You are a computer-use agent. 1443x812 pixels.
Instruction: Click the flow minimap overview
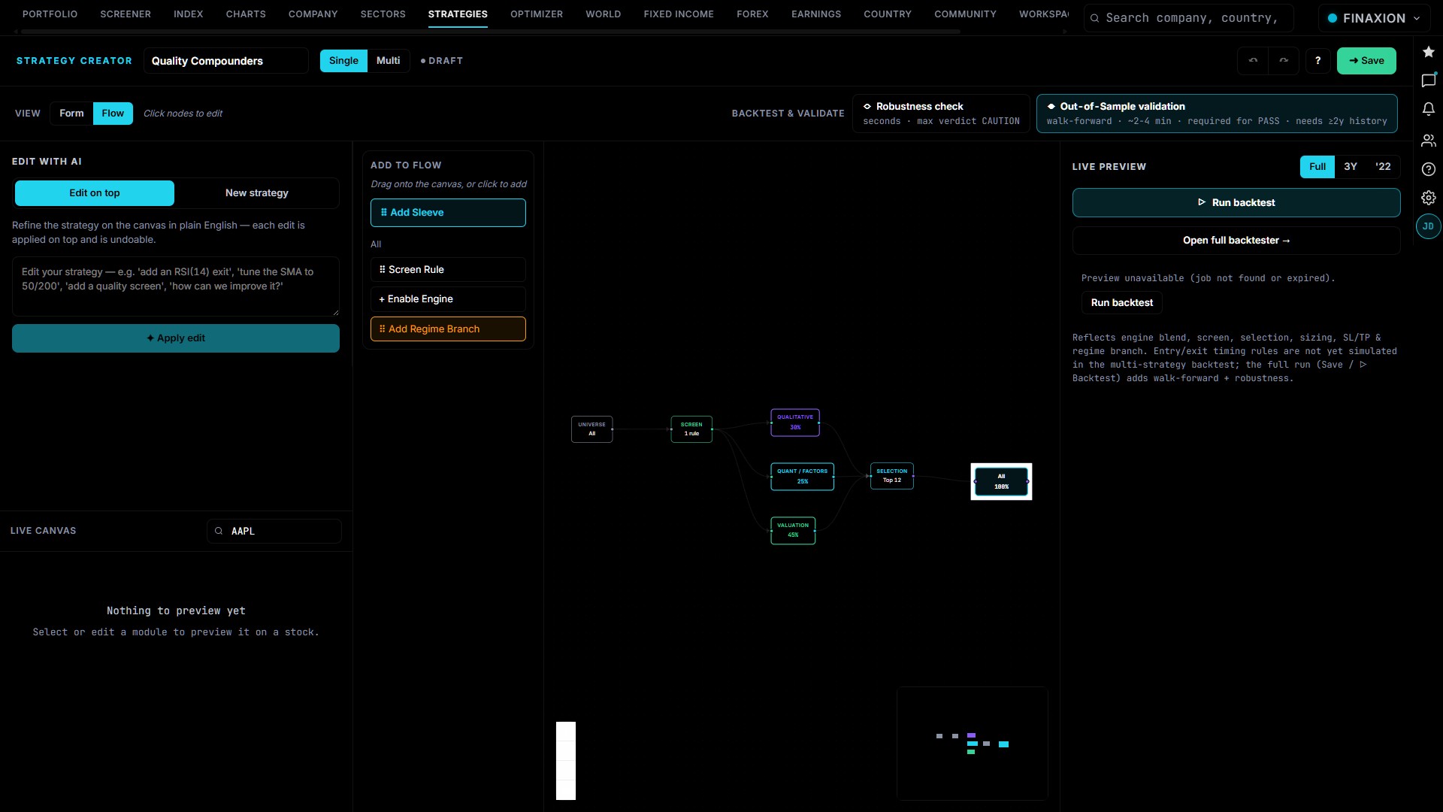973,744
